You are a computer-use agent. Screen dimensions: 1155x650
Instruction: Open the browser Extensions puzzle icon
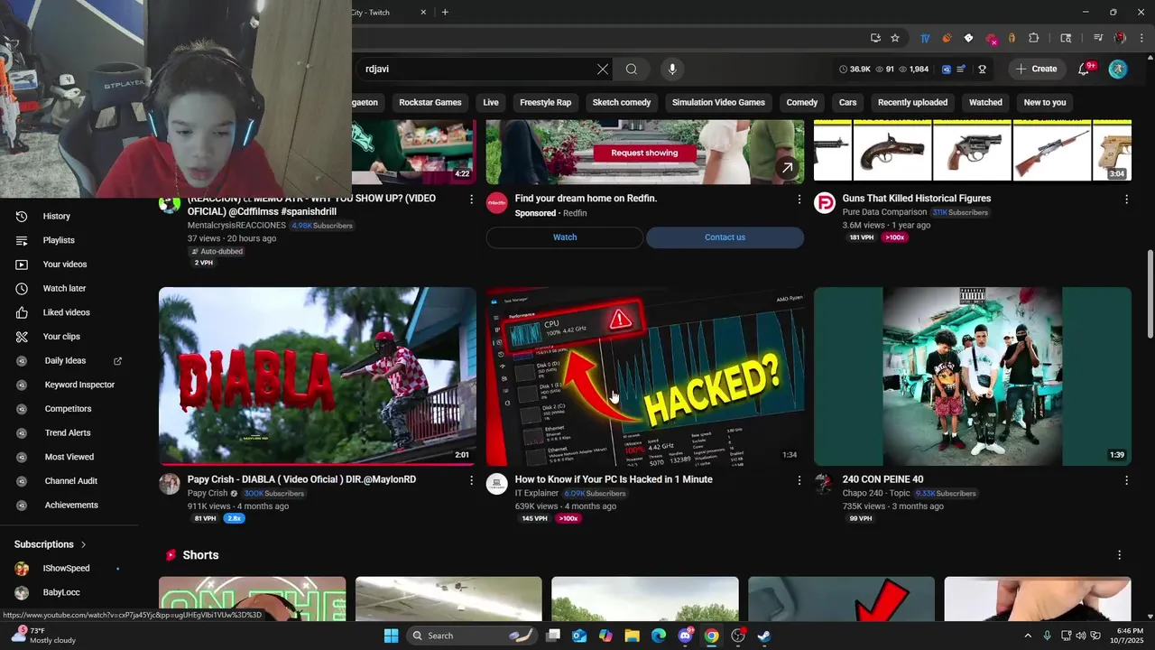1034,38
